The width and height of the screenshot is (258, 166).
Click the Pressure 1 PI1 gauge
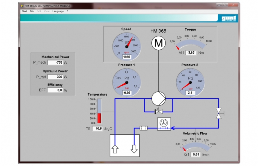click(126, 82)
